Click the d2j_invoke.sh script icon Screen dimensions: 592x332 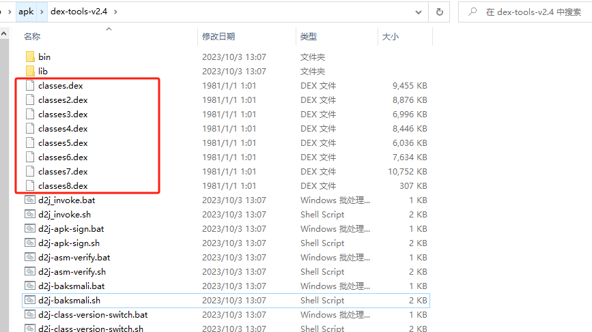point(30,215)
